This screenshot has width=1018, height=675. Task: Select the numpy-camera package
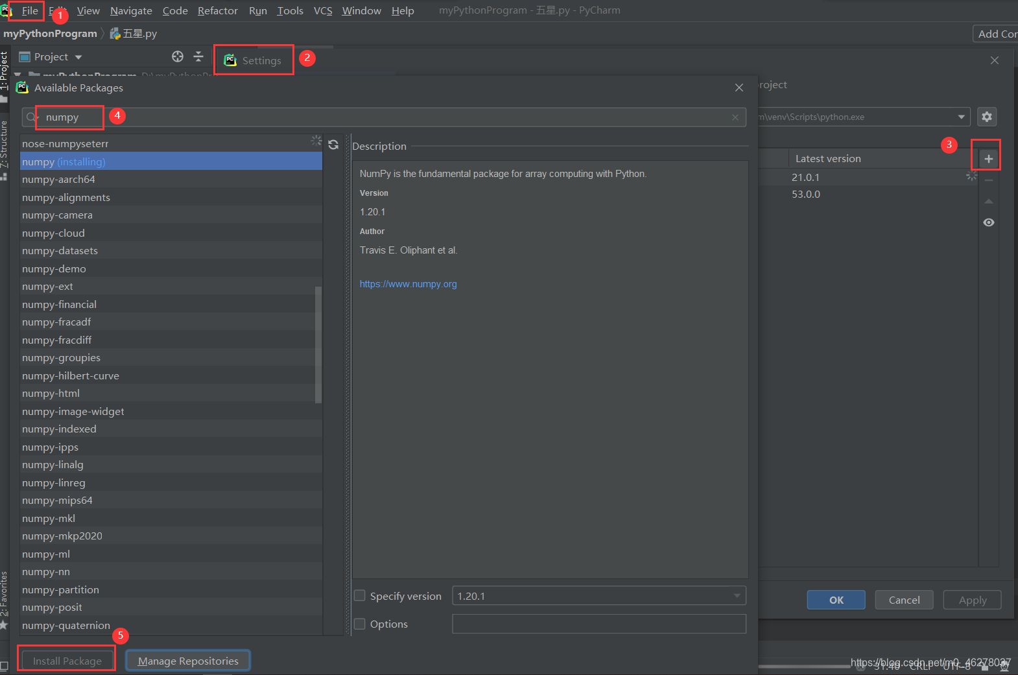[x=171, y=215]
